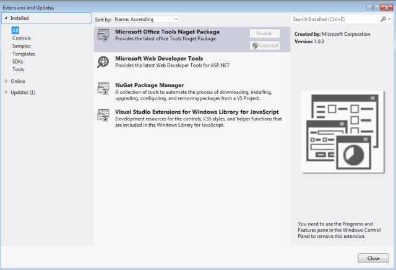Select the Controls category

click(22, 38)
